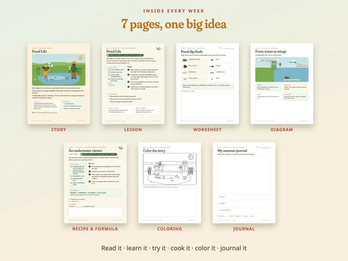Click the Name line on Worksheet page
348x261 pixels.
pyautogui.click(x=228, y=48)
